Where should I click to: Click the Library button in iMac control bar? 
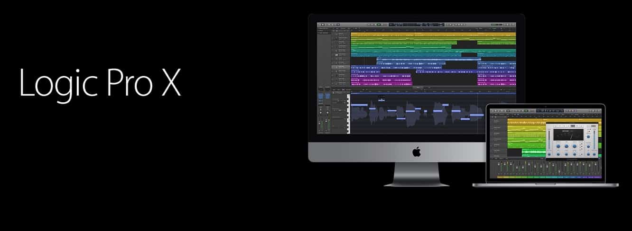pos(320,24)
